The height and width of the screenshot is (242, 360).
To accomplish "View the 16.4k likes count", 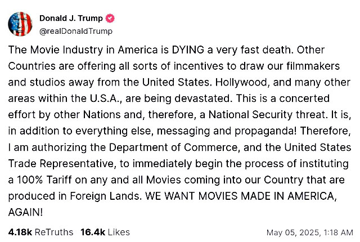I will tap(93, 232).
